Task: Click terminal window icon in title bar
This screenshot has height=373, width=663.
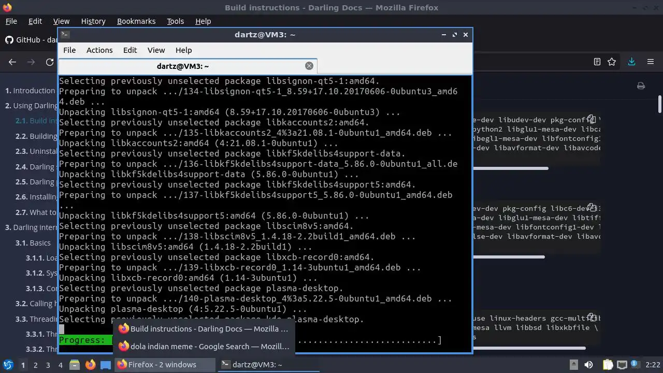Action: [65, 34]
